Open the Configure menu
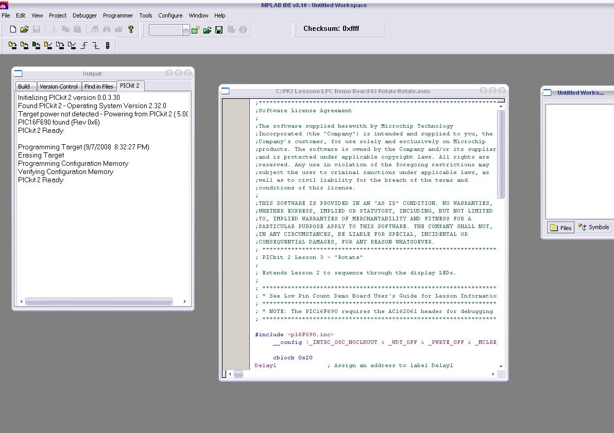 (170, 15)
